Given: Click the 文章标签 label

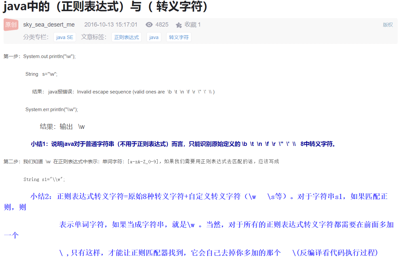Looking at the screenshot, I should (94, 37).
